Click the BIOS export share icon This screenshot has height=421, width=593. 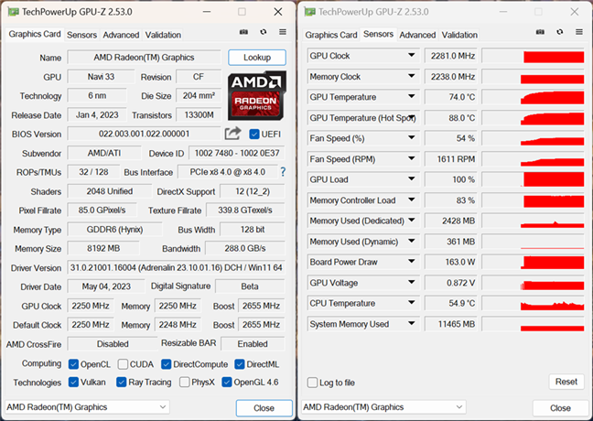click(x=232, y=135)
